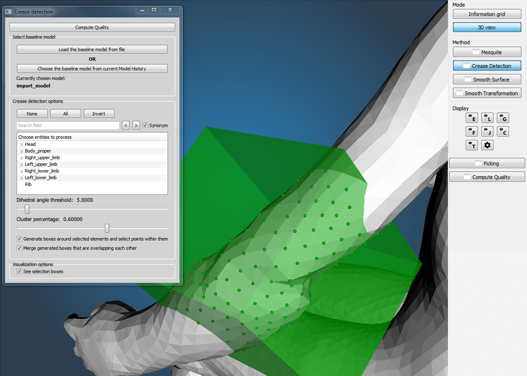The image size is (527, 376).
Task: Expand the Left_lower_limb entity
Action: tap(22, 178)
